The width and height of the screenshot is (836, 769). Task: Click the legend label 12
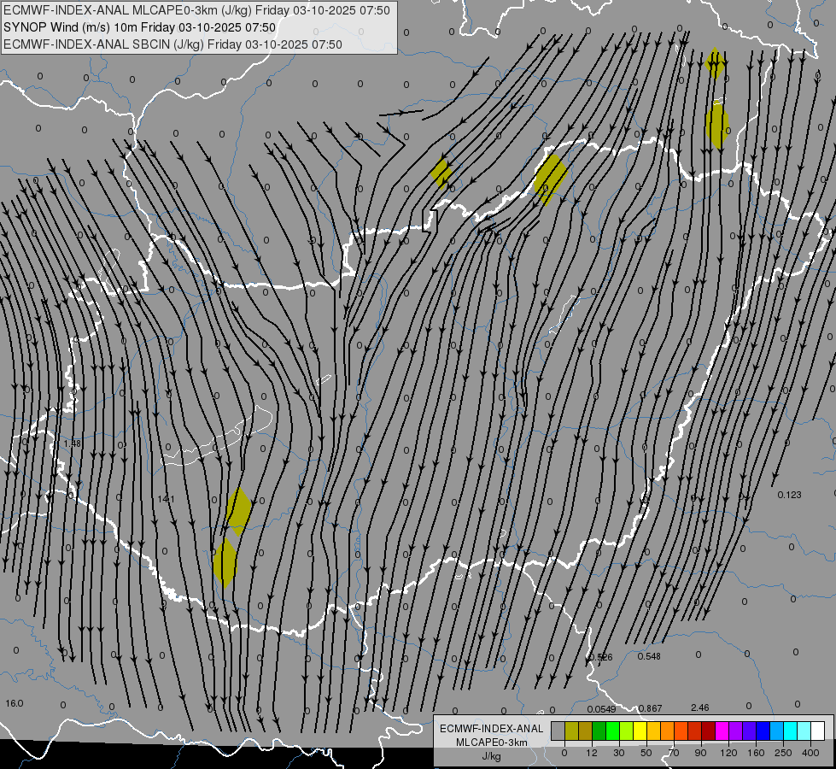point(591,753)
